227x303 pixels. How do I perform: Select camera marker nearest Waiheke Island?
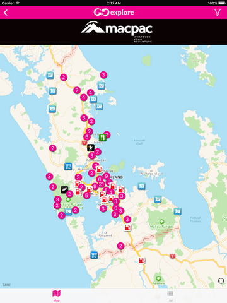click(x=142, y=186)
